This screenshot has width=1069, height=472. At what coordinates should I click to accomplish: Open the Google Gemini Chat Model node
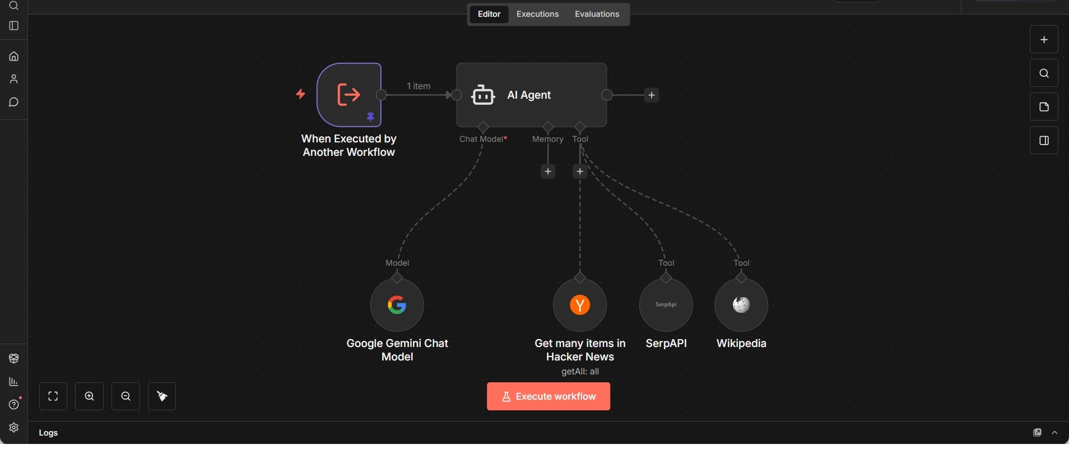pyautogui.click(x=397, y=305)
